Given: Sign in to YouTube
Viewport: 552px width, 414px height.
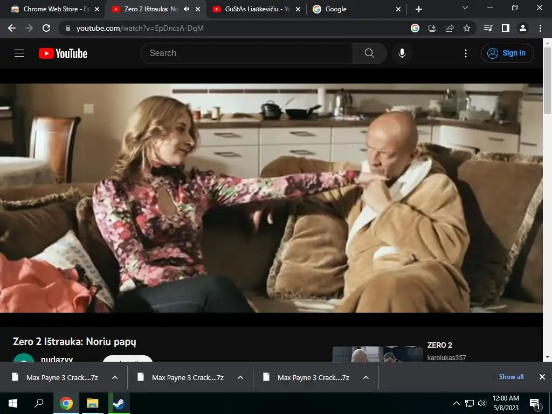Looking at the screenshot, I should (507, 53).
